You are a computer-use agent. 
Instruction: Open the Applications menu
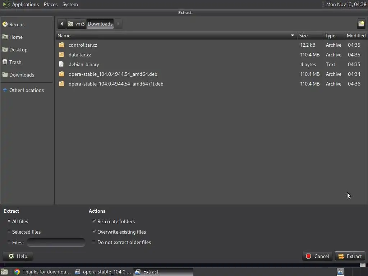tap(26, 4)
